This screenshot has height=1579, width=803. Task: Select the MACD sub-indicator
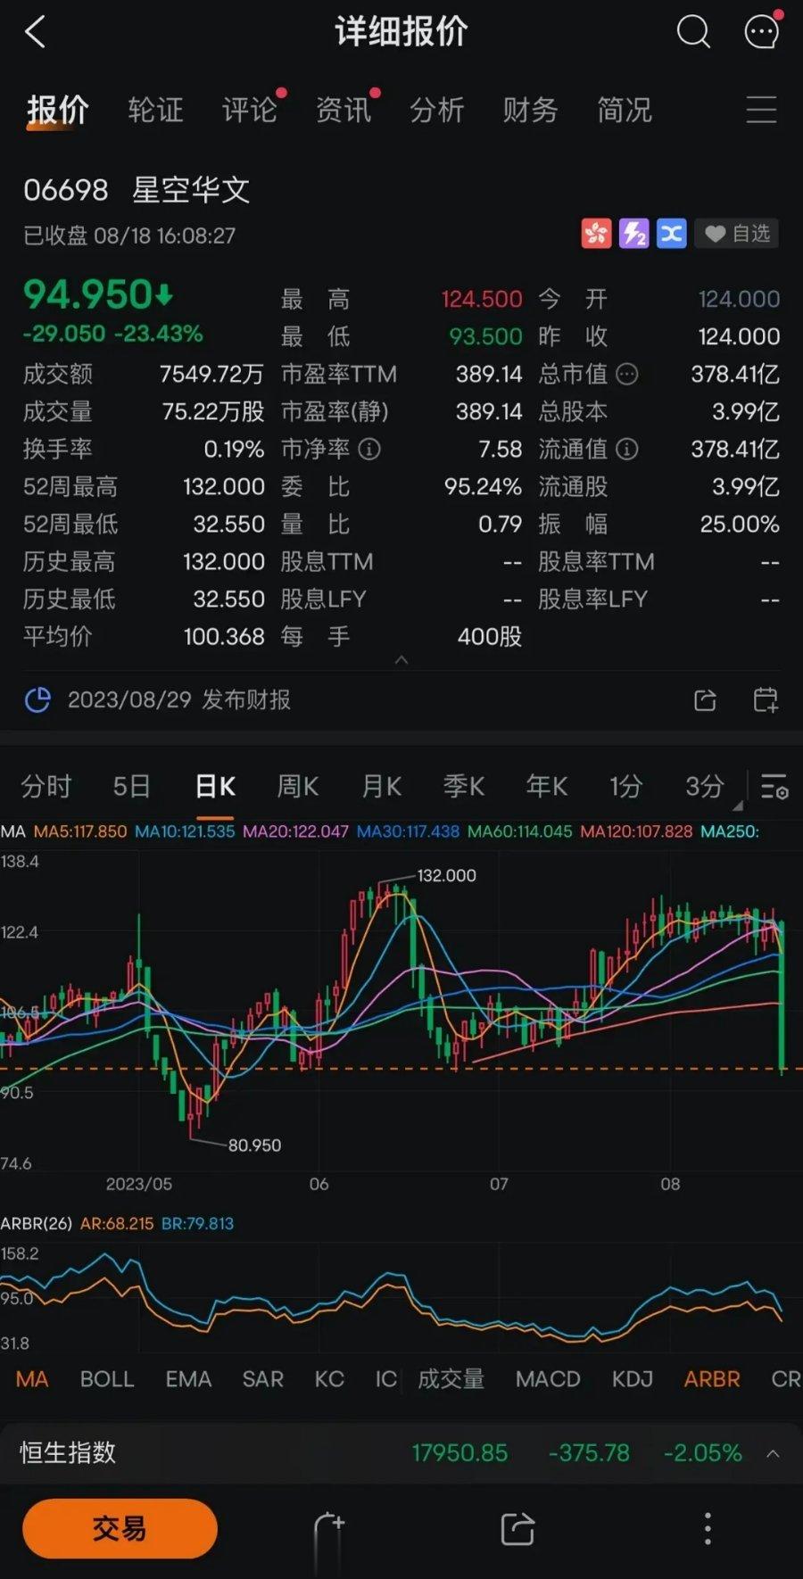[548, 1379]
